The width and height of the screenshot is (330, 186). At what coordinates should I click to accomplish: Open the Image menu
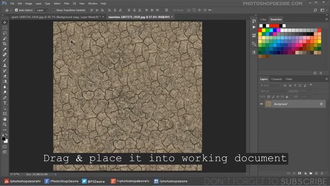(x=29, y=4)
